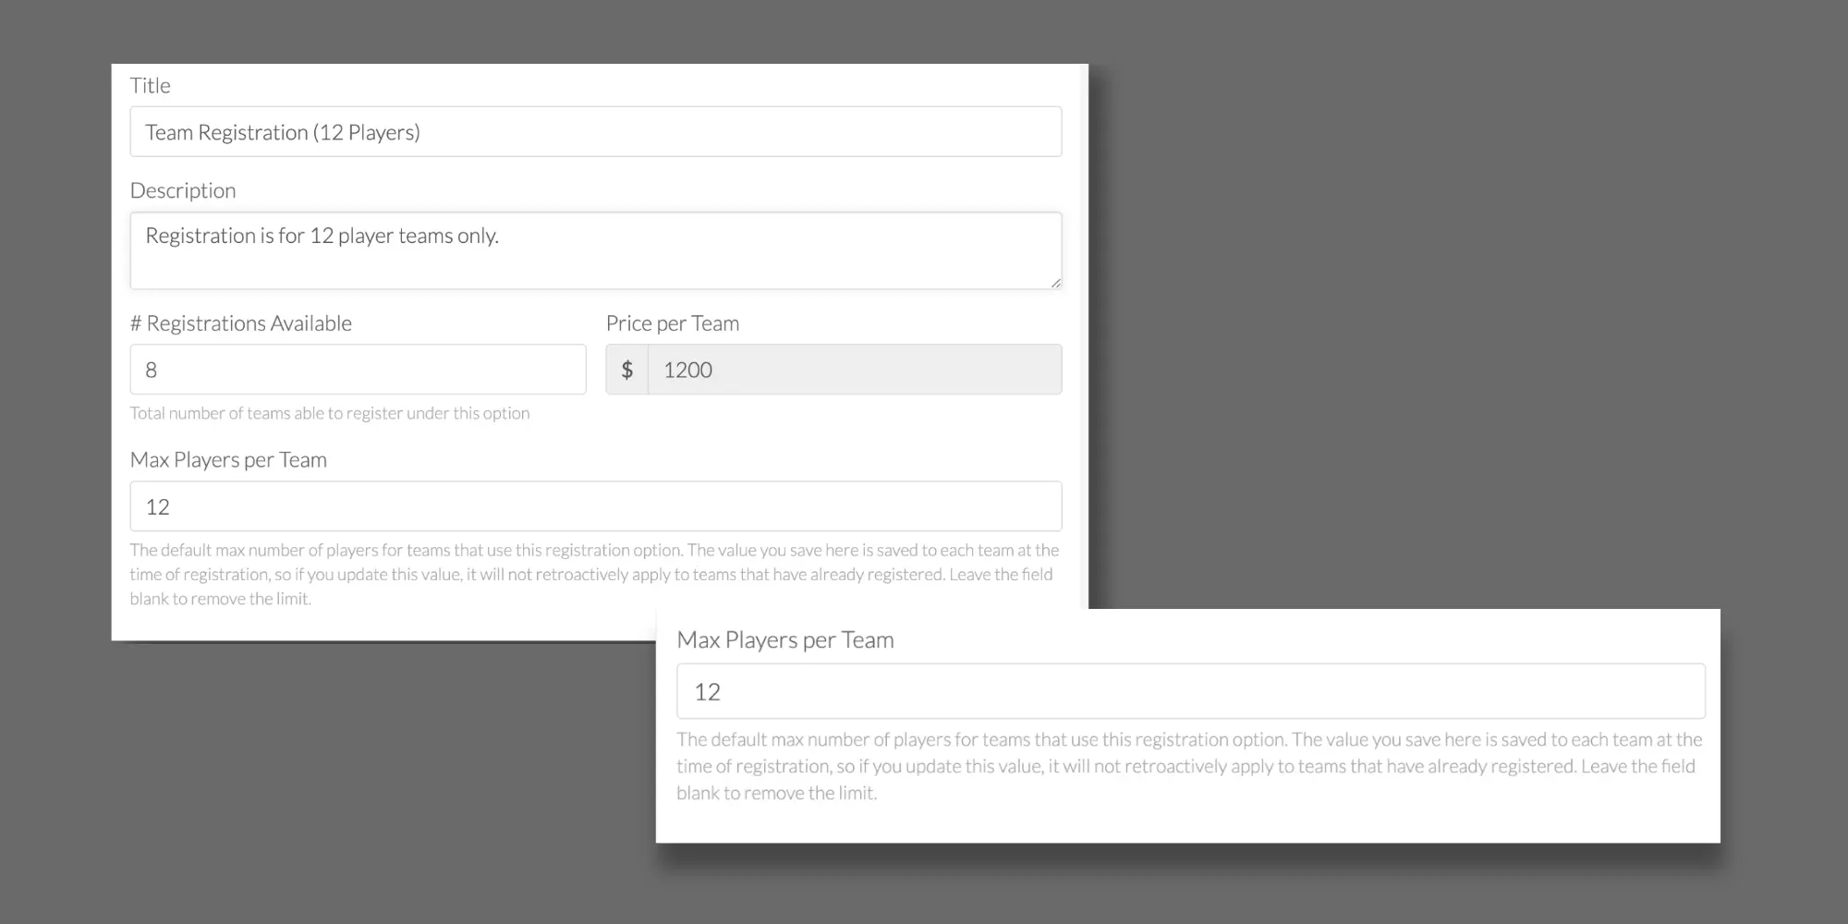Focus Max Players field in enlarged callout

point(1190,691)
